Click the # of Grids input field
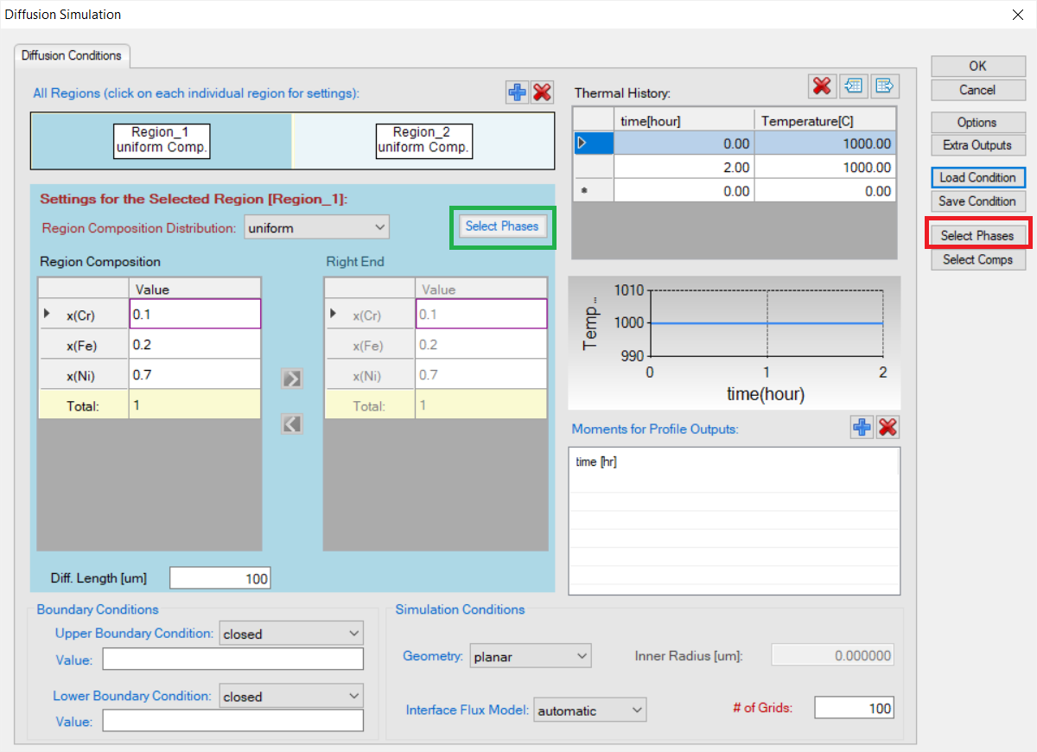Image resolution: width=1037 pixels, height=752 pixels. [853, 709]
